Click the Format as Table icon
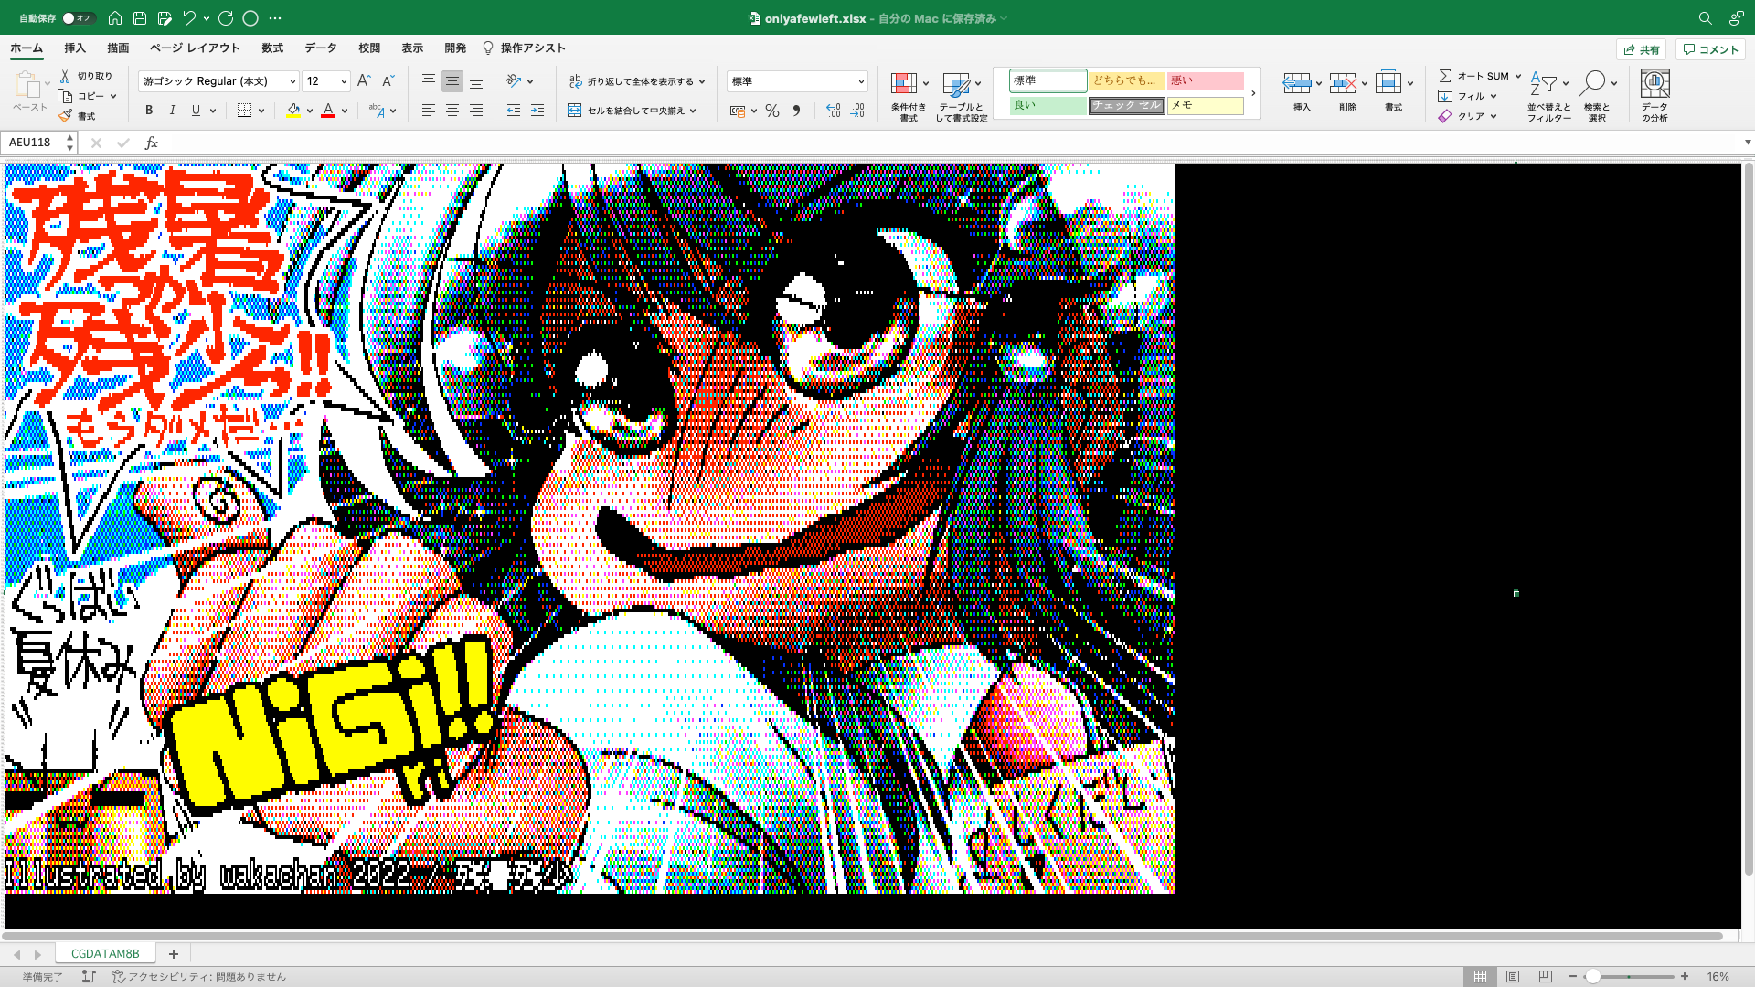 [956, 84]
